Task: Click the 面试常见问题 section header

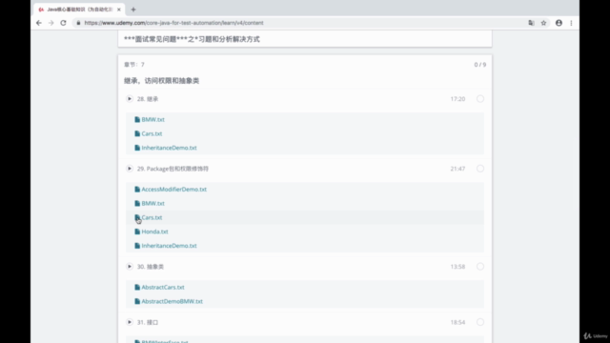Action: (x=192, y=39)
